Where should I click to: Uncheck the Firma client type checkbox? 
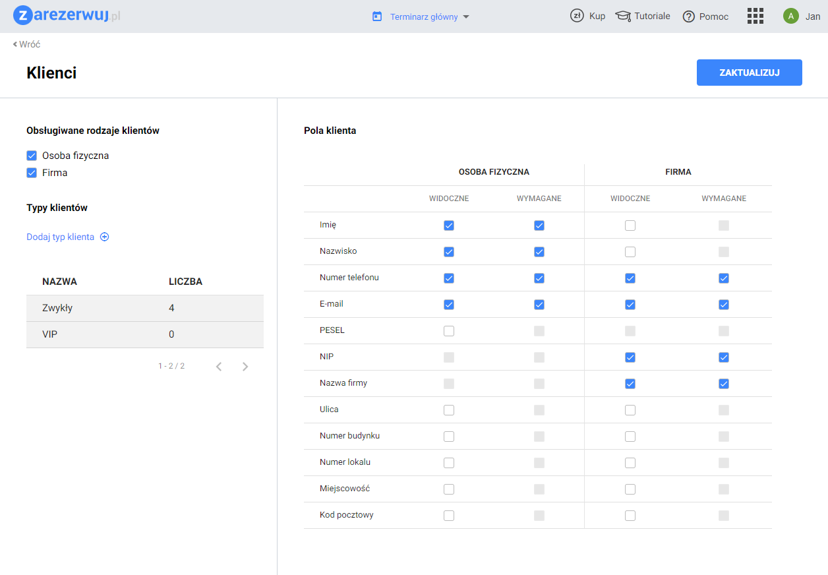coord(32,173)
